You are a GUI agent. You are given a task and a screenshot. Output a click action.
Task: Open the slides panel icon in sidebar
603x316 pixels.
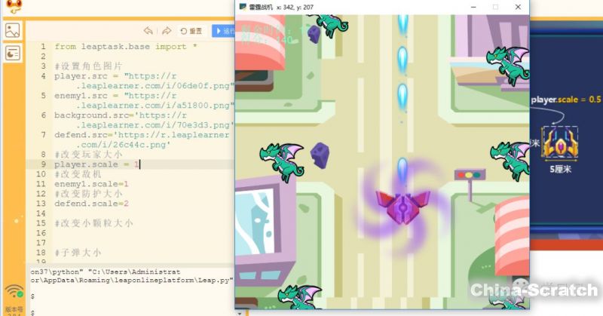click(x=12, y=53)
